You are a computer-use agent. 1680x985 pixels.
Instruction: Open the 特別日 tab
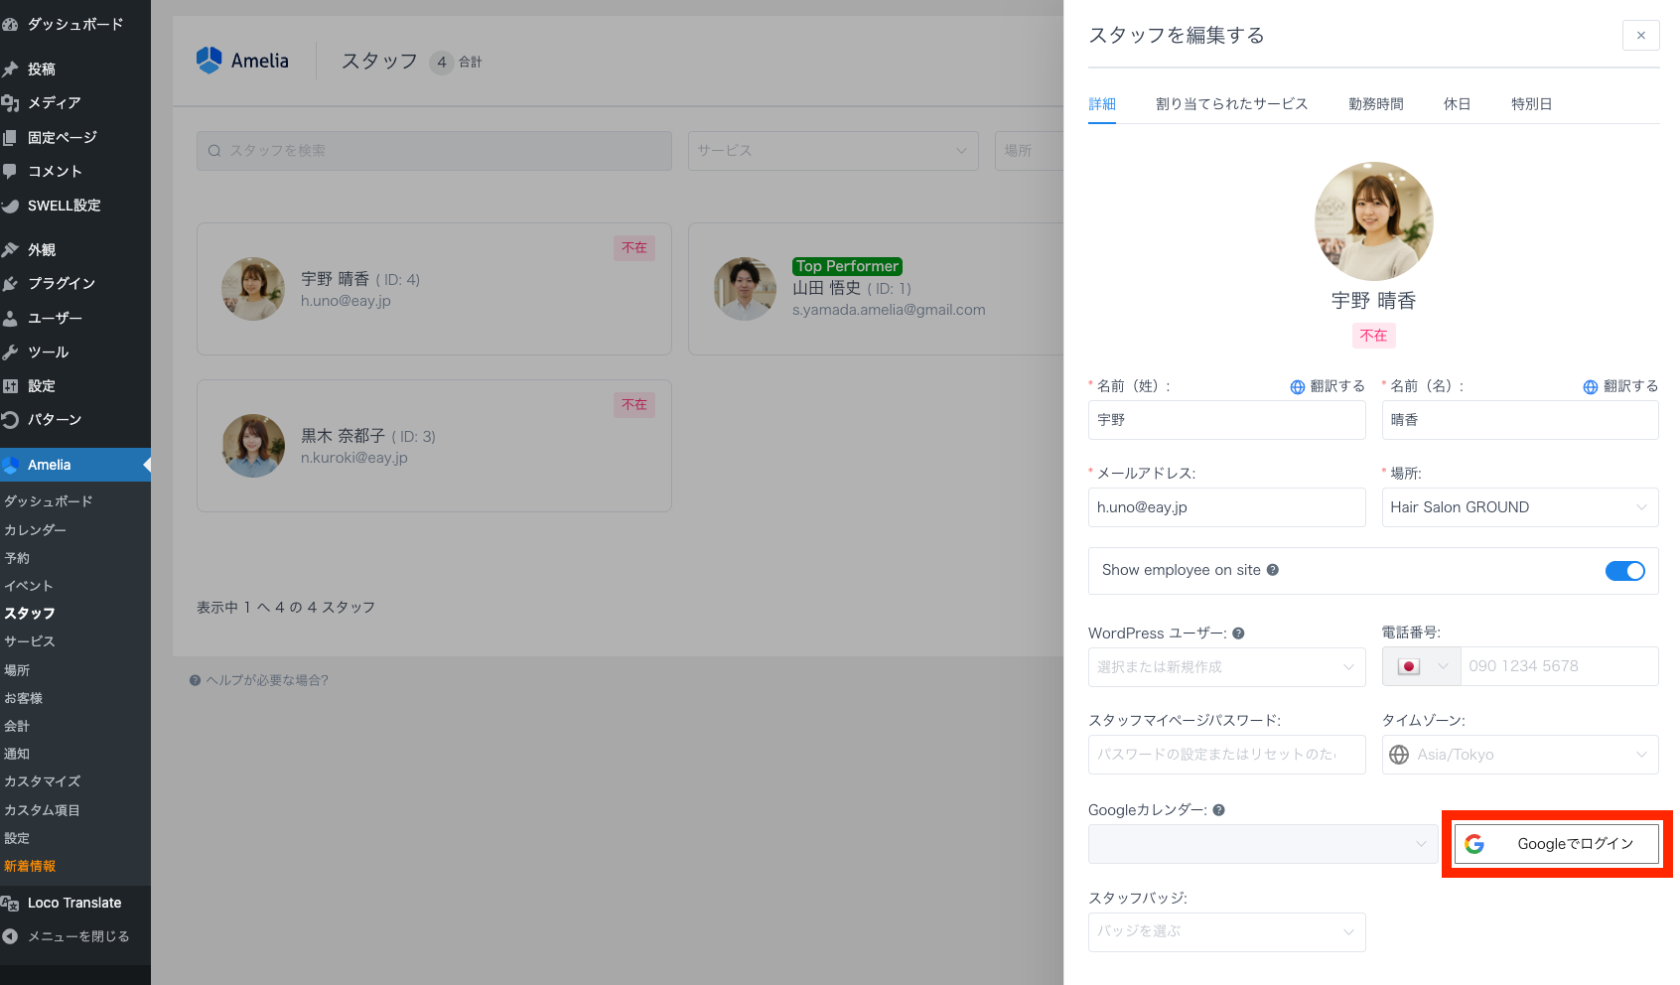coord(1531,104)
